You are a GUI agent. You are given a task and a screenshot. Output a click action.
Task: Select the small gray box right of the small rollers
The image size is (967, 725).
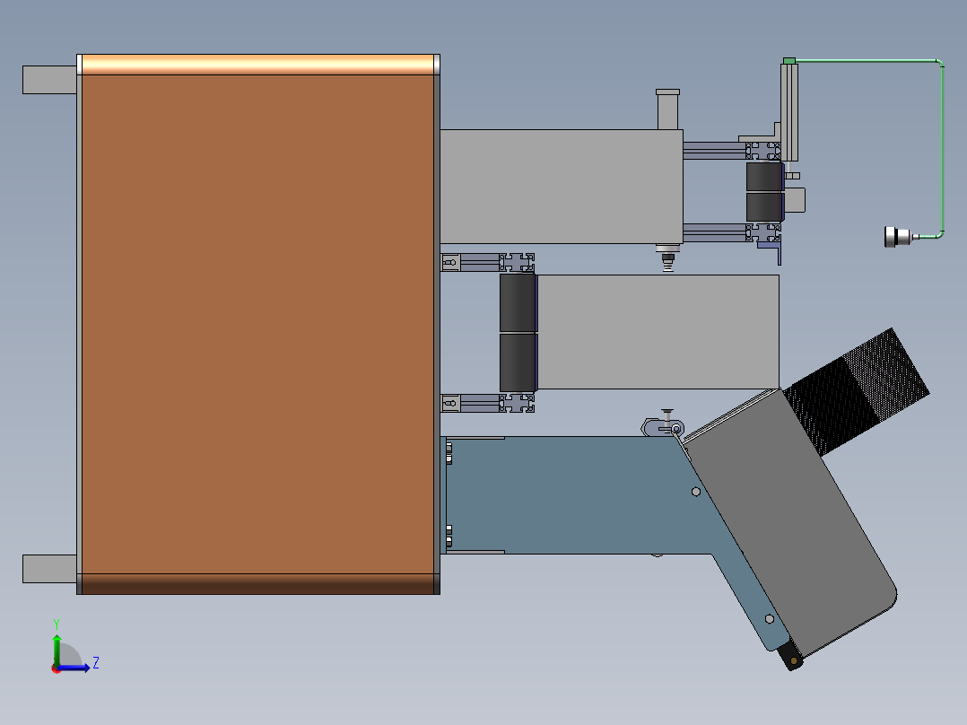point(795,200)
